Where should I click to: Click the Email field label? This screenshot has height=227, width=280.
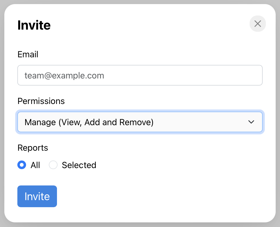(x=28, y=55)
